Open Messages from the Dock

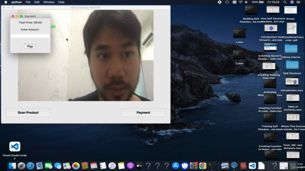(x=58, y=166)
